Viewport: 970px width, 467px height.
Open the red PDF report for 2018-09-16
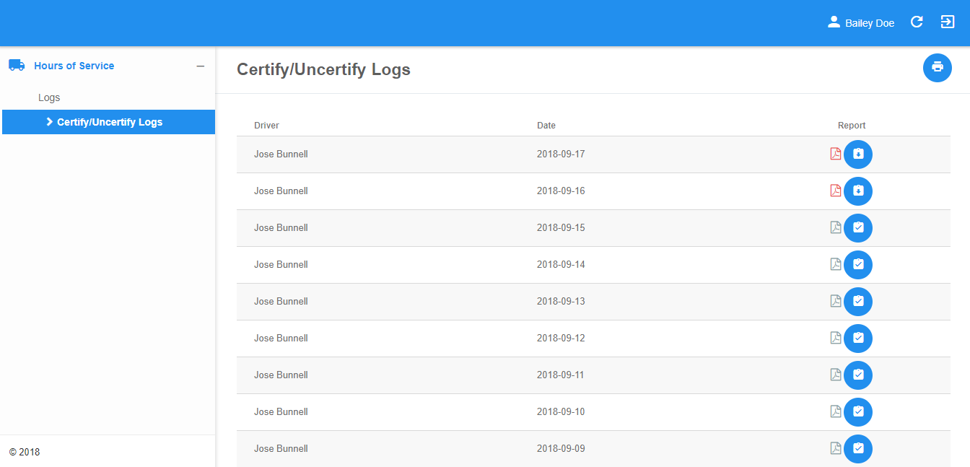(836, 191)
